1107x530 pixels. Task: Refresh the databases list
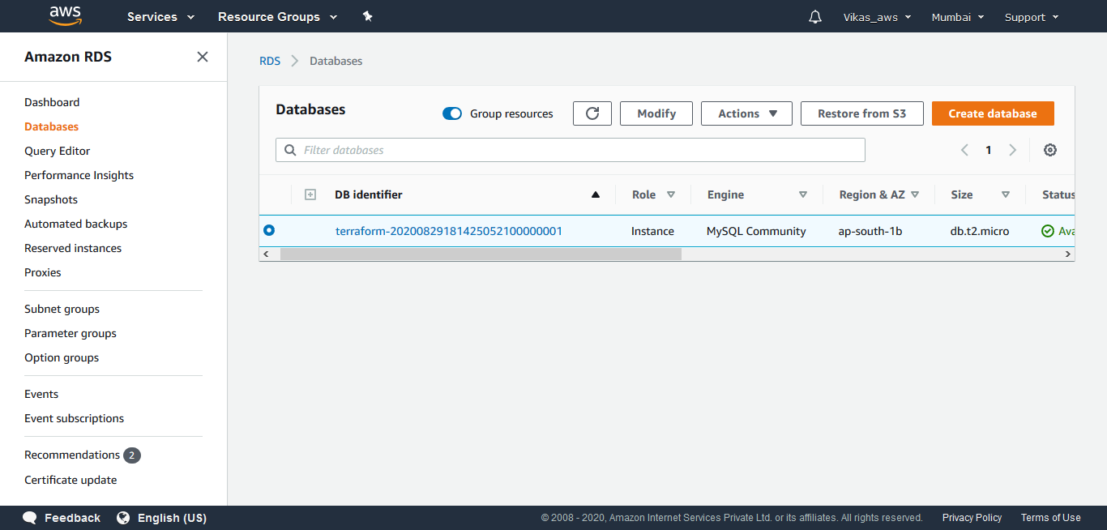(x=592, y=113)
